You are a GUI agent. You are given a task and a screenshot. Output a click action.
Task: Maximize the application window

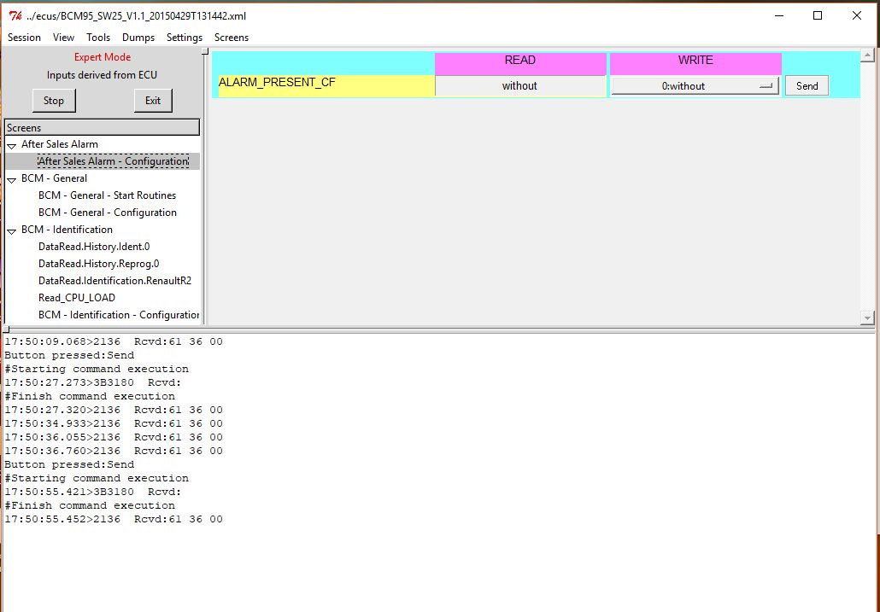[x=818, y=15]
